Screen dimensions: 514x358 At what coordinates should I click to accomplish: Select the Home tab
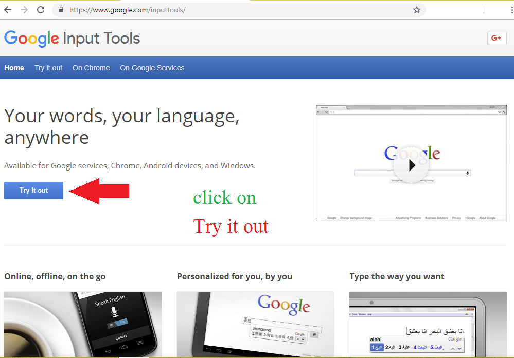[x=14, y=68]
